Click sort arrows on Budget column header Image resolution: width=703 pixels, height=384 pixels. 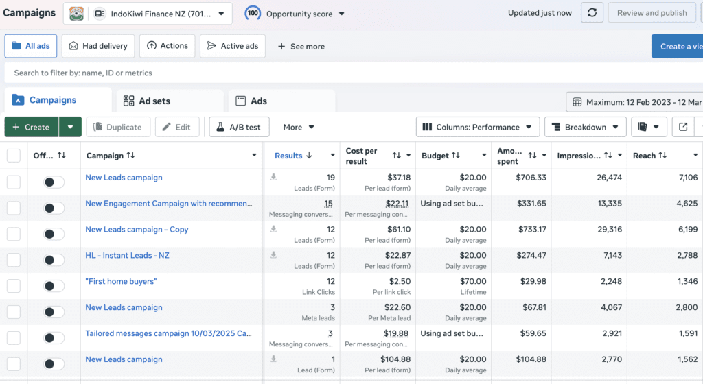tap(457, 156)
